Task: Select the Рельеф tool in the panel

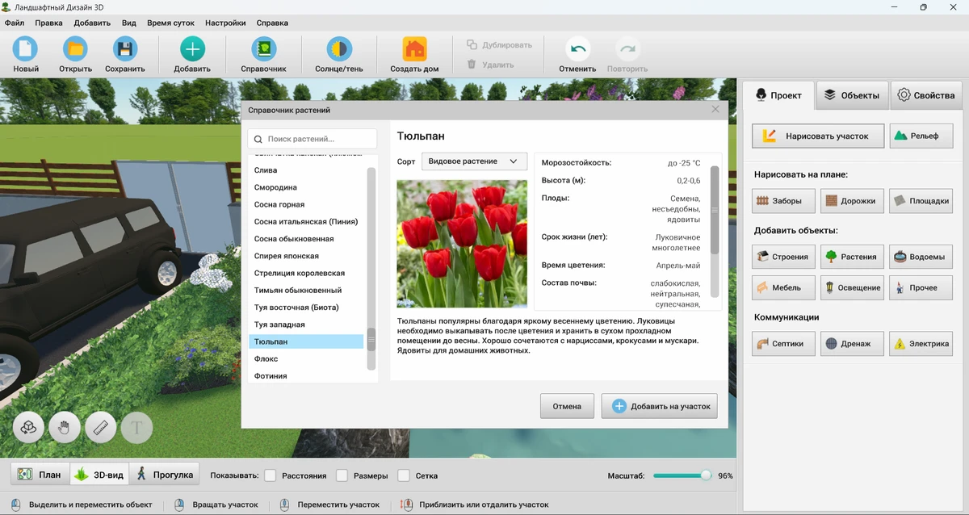Action: pyautogui.click(x=920, y=136)
